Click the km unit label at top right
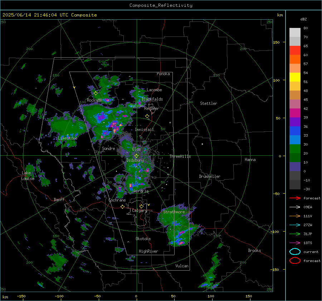 coord(280,15)
